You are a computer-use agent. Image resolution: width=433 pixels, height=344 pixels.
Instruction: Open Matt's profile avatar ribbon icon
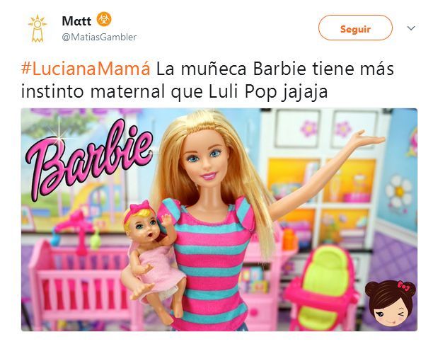tap(37, 28)
